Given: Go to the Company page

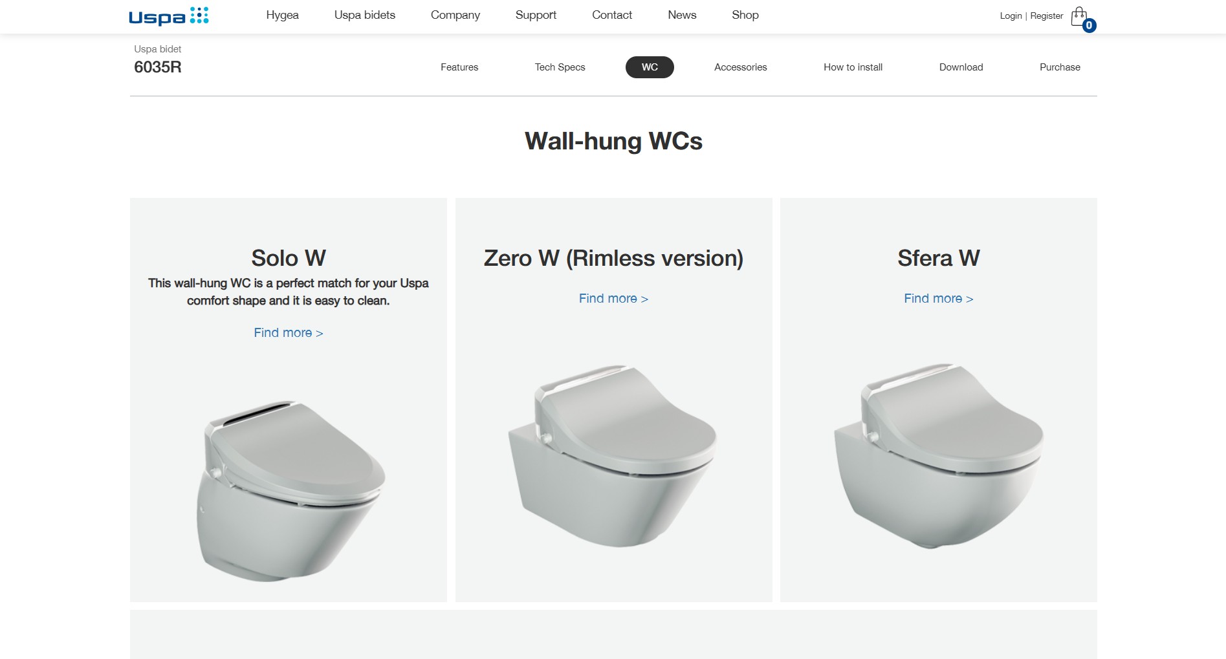Looking at the screenshot, I should [455, 15].
